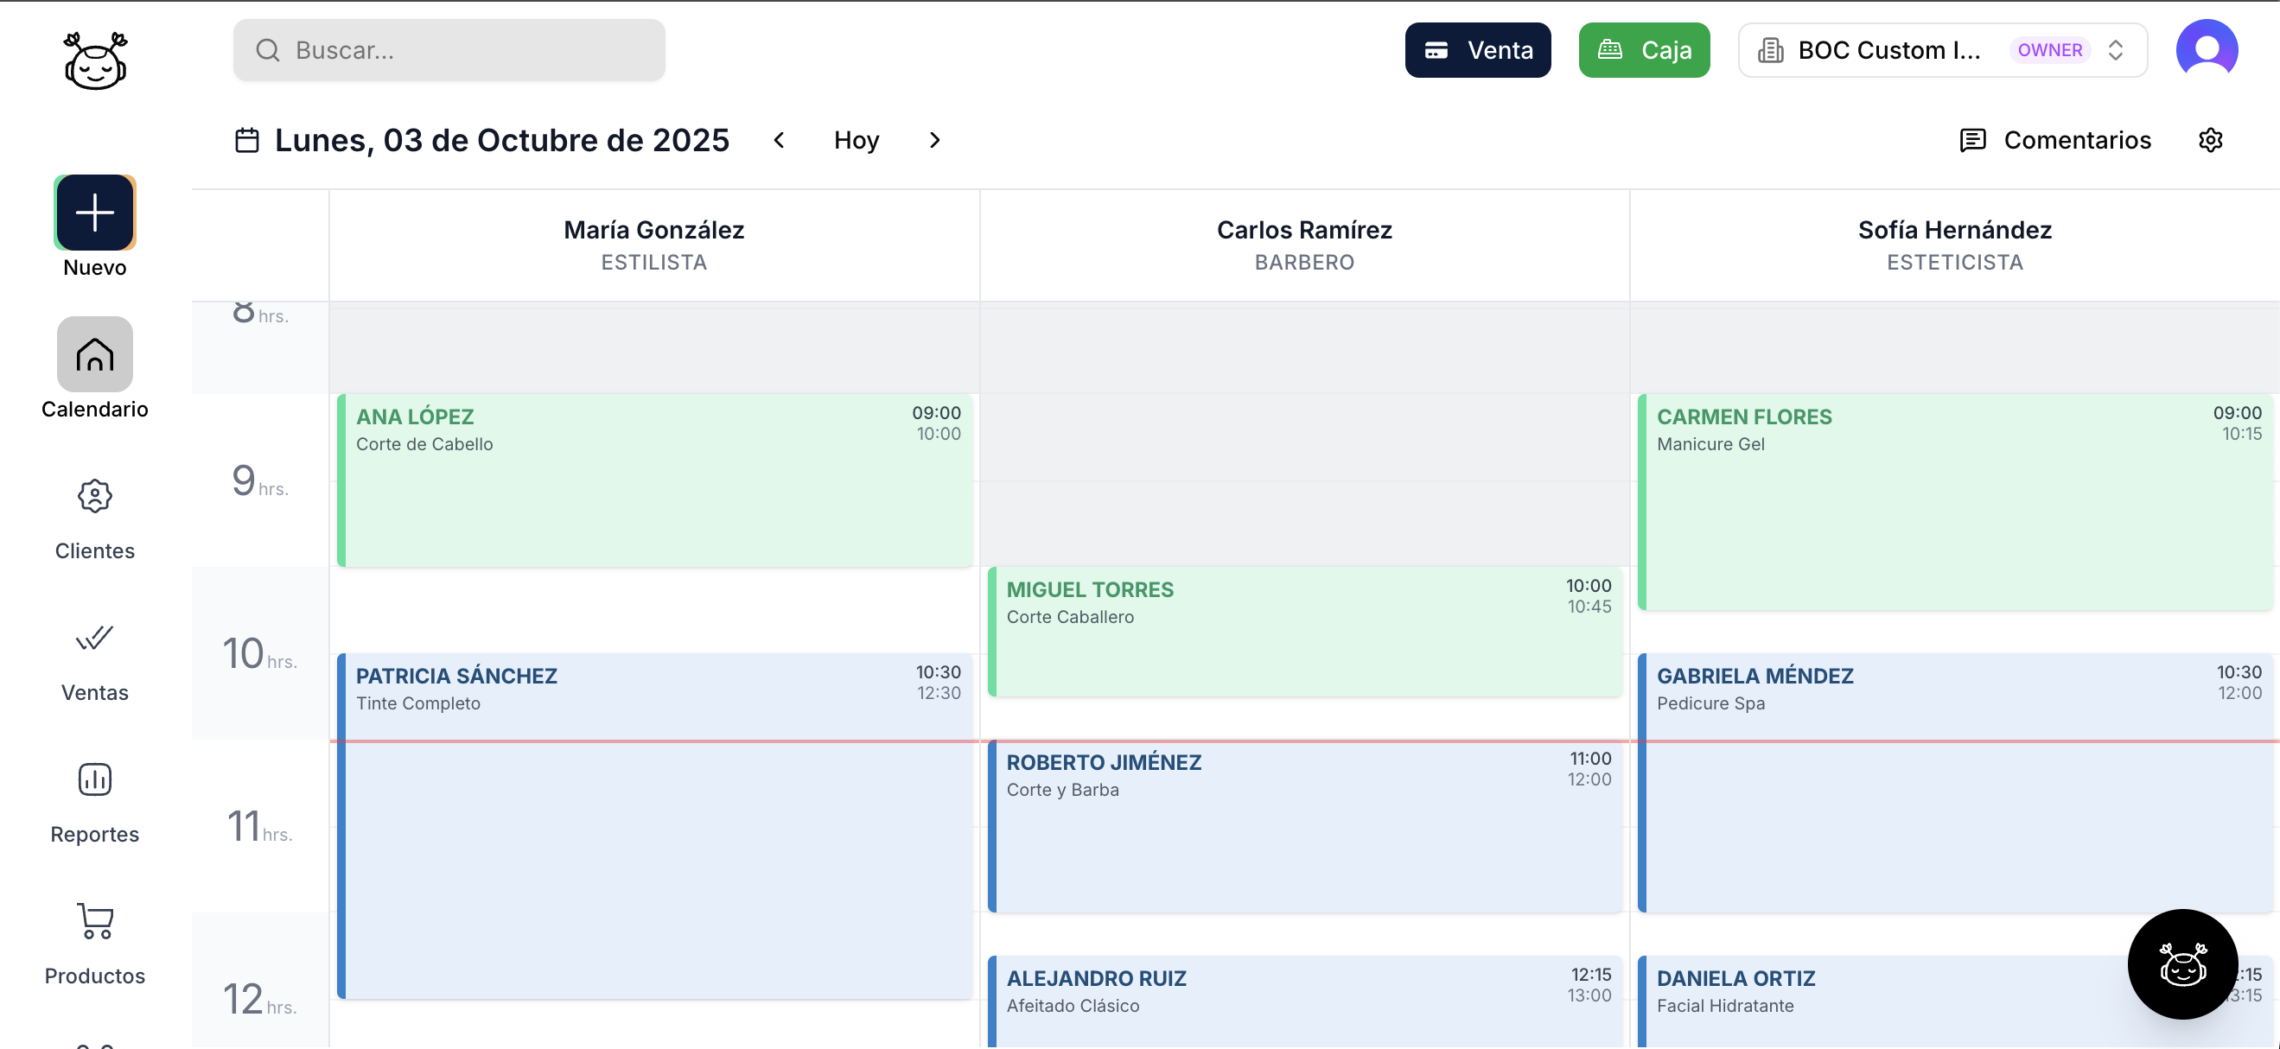Open the Reportes chart icon
2280x1049 pixels.
[x=95, y=780]
